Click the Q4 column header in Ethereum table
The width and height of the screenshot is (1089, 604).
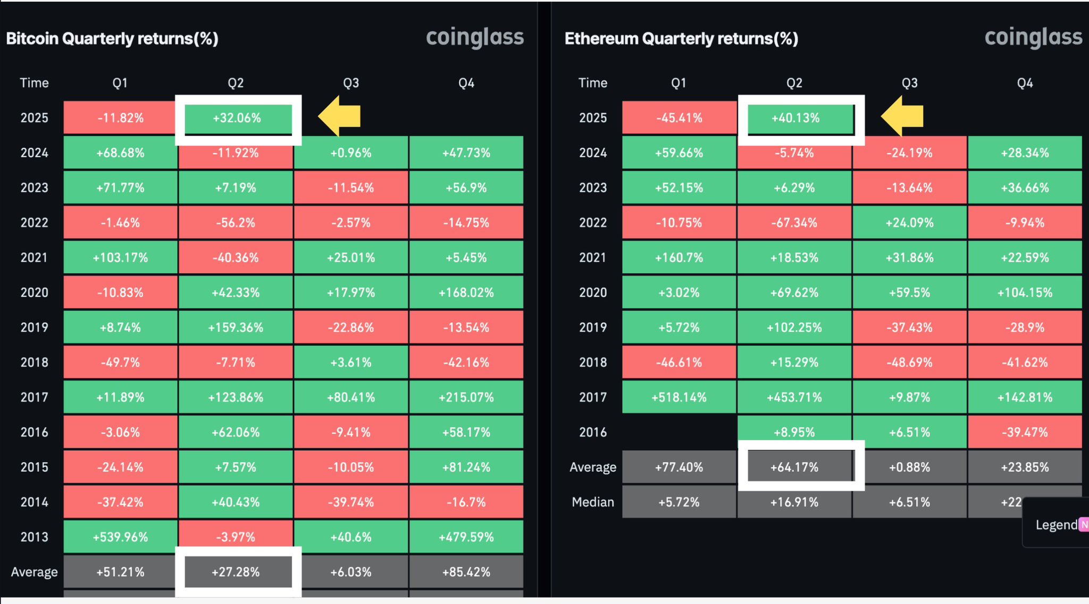coord(1025,83)
